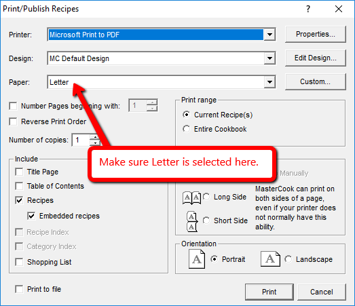The image size is (355, 306).
Task: Click the Landscape page orientation icon
Action: click(x=270, y=259)
